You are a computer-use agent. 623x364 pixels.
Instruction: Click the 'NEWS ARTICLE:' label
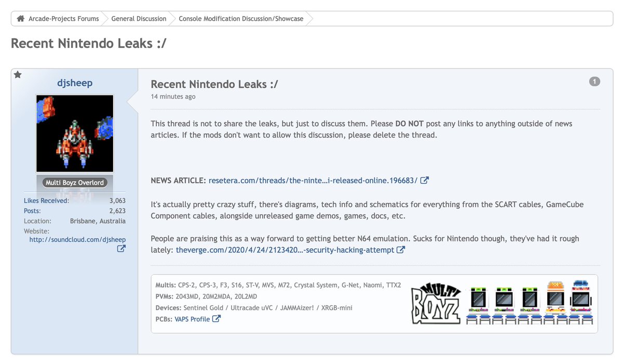coord(179,181)
